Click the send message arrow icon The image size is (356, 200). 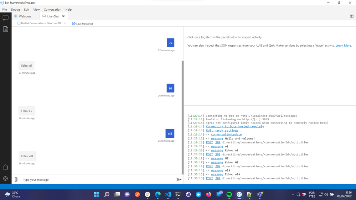[x=179, y=180]
